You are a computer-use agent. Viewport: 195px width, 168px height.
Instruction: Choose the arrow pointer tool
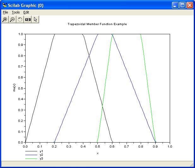(36, 19)
